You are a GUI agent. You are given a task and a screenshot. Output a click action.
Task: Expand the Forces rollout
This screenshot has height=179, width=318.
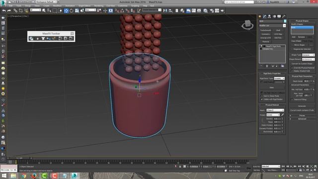click(x=302, y=115)
